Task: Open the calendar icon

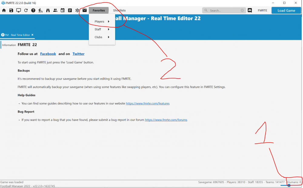Action: (x=63, y=10)
